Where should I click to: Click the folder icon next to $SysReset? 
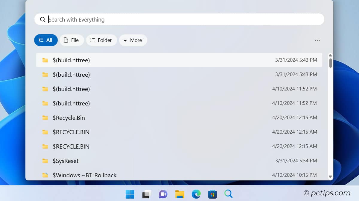tap(45, 161)
